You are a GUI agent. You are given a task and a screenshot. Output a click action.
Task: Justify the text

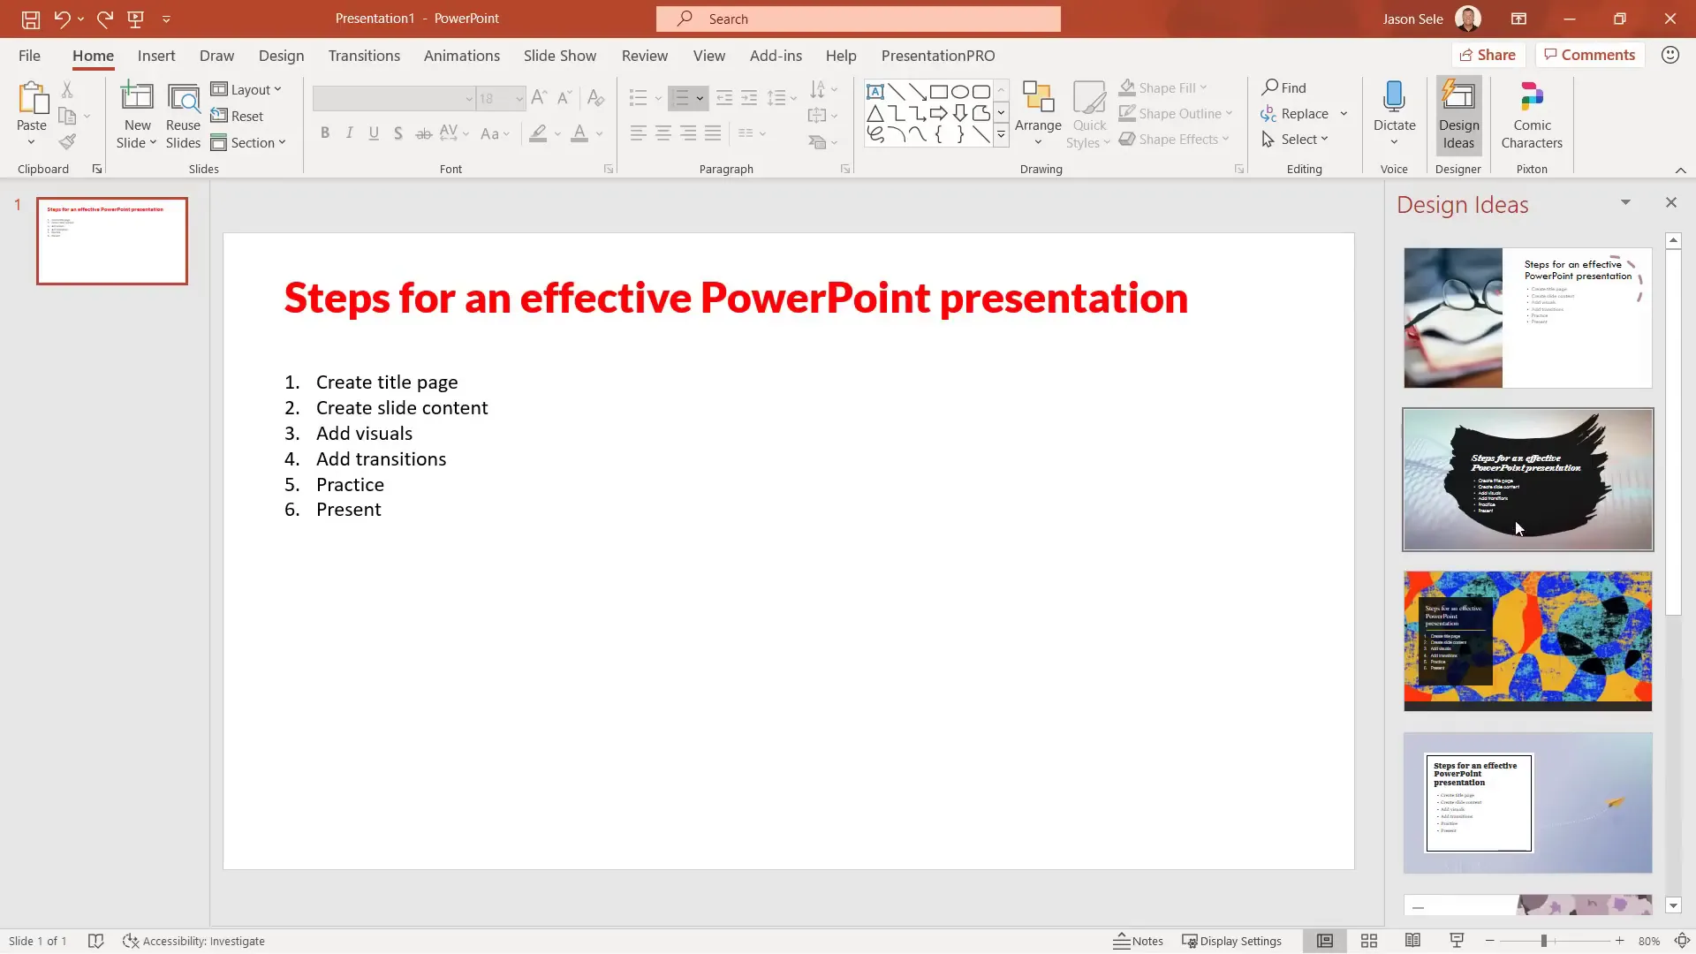click(x=712, y=133)
